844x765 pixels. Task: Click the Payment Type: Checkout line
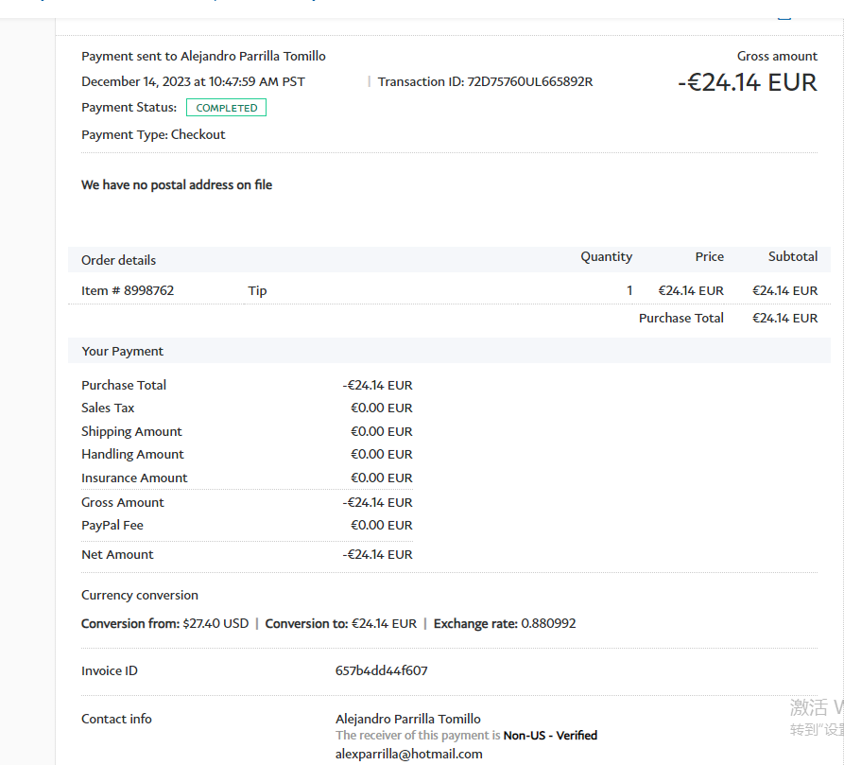[x=153, y=134]
